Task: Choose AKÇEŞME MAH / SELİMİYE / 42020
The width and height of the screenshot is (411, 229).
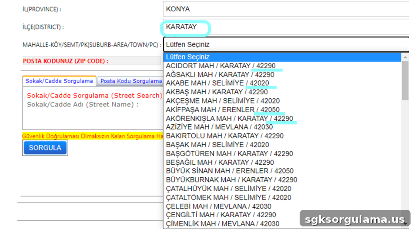Action: coord(282,101)
